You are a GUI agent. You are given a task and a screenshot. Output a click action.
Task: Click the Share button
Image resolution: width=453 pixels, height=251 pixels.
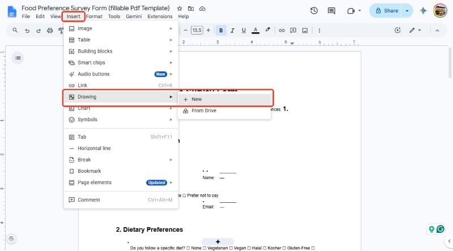pos(386,11)
